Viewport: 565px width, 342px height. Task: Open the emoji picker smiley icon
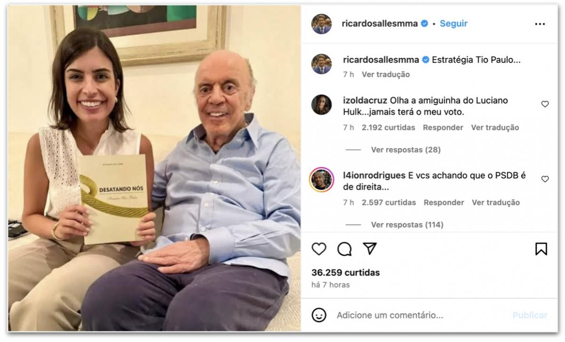319,315
